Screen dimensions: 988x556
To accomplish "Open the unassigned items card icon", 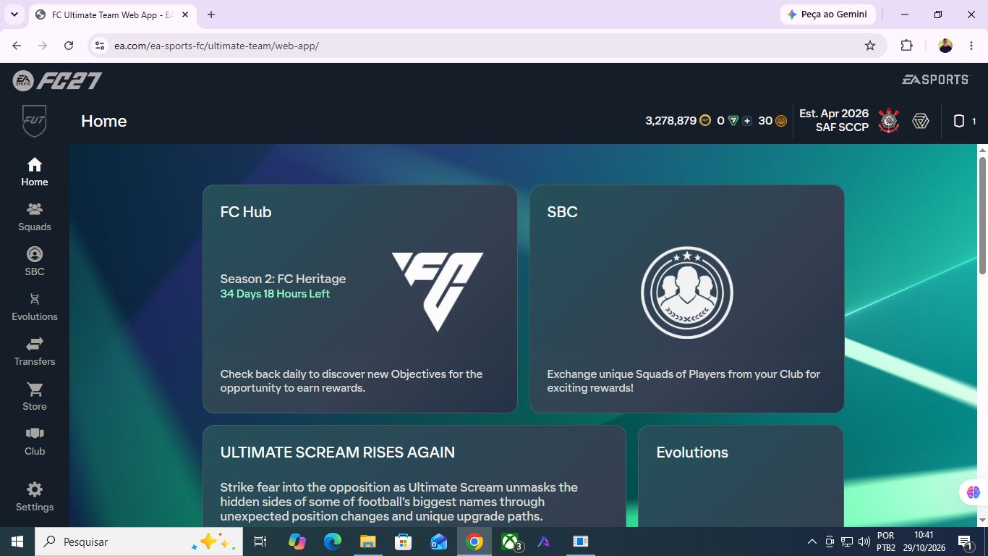I will [959, 121].
